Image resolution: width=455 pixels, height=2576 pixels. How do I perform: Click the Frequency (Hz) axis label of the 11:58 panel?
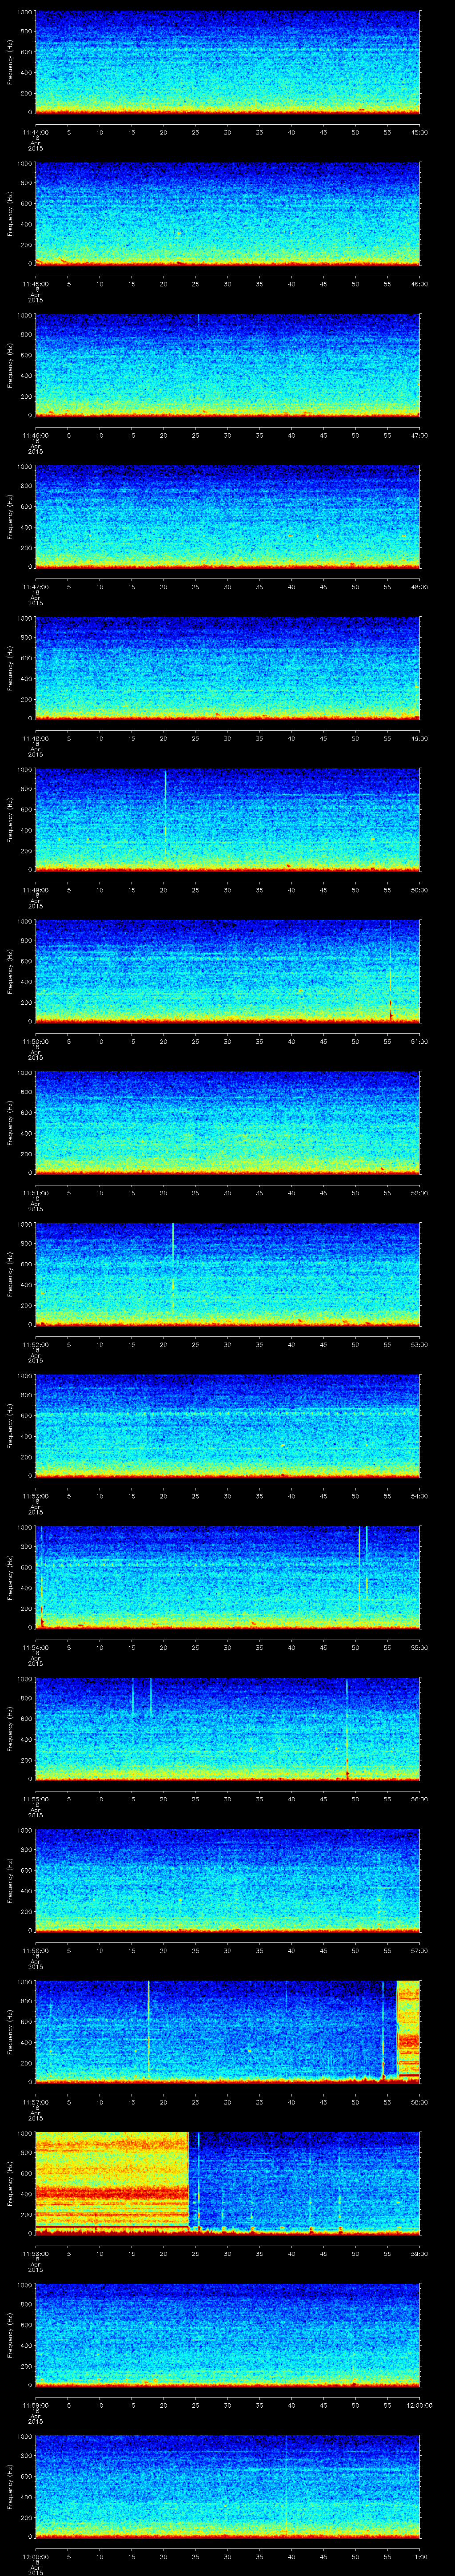10,2184
